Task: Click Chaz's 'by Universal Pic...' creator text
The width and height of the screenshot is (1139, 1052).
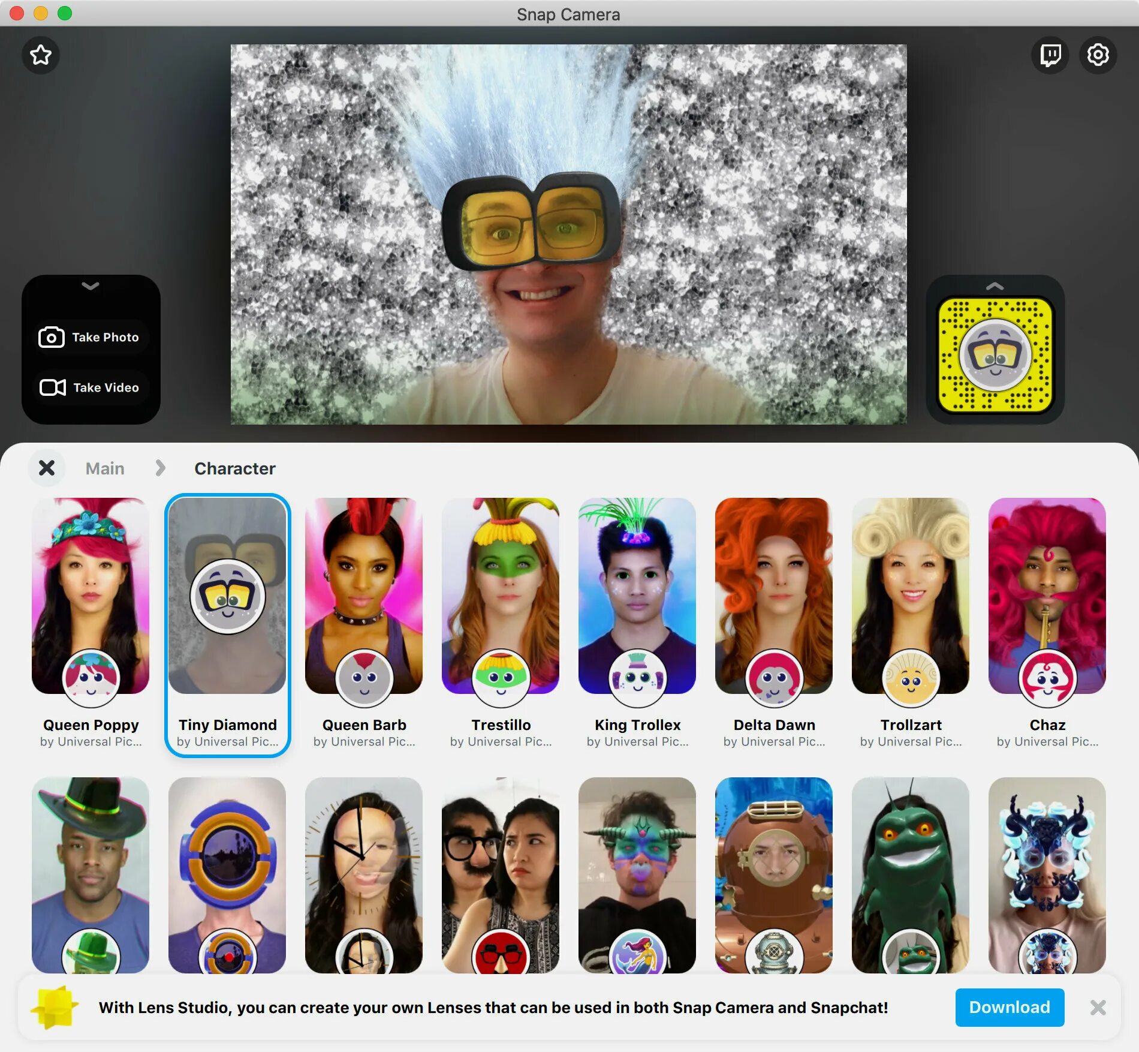Action: click(1047, 742)
